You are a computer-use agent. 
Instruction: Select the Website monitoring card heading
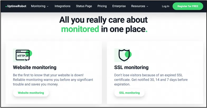(35, 67)
